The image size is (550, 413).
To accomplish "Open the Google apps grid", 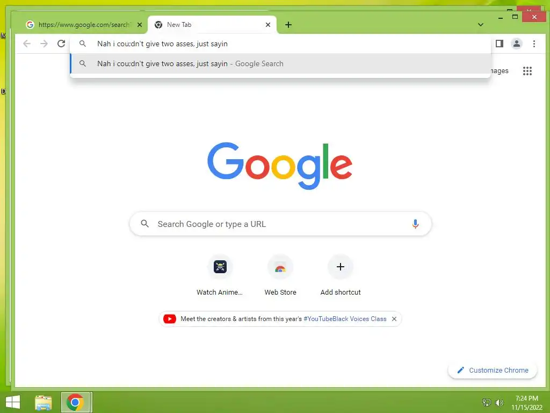I will click(527, 71).
